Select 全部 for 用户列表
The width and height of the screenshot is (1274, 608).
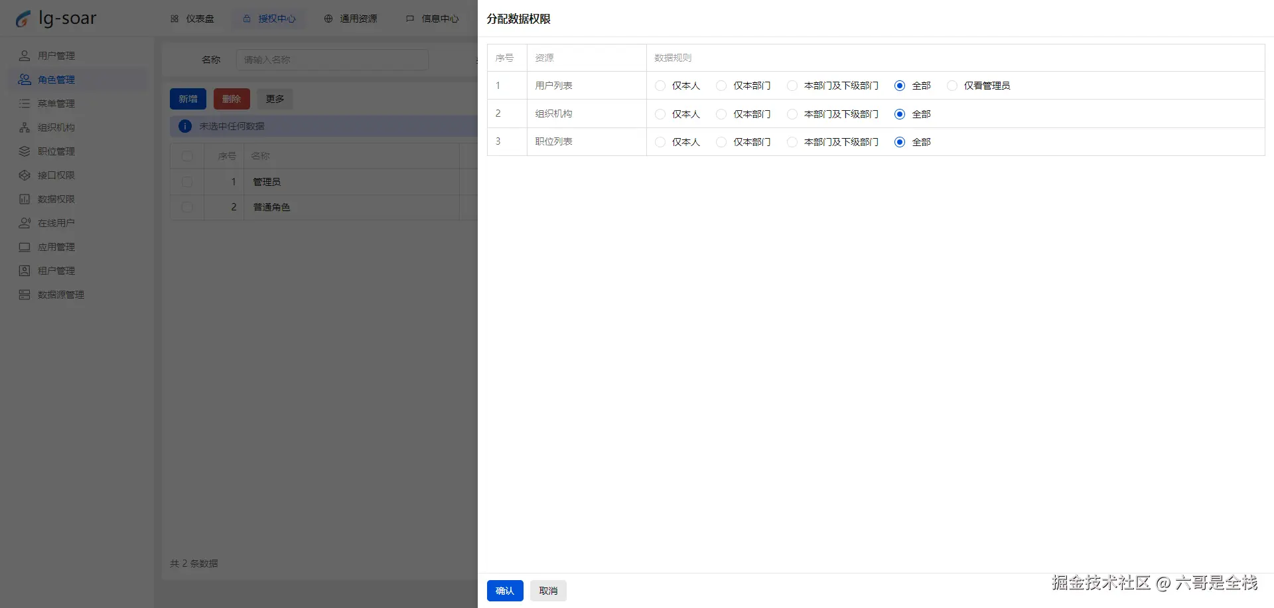click(900, 86)
